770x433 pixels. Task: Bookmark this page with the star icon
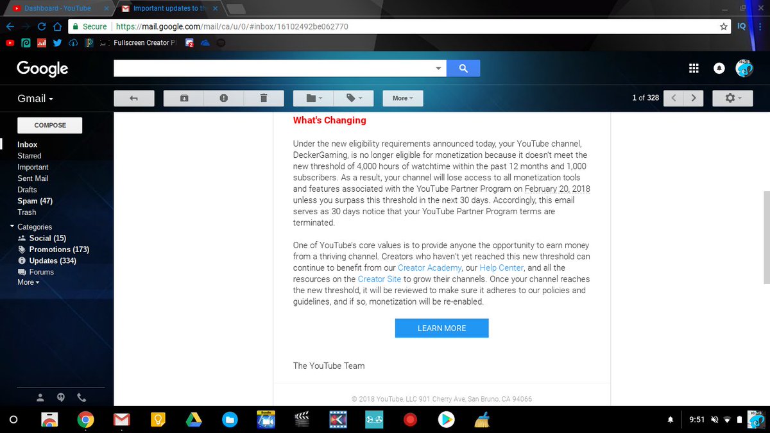coord(724,26)
